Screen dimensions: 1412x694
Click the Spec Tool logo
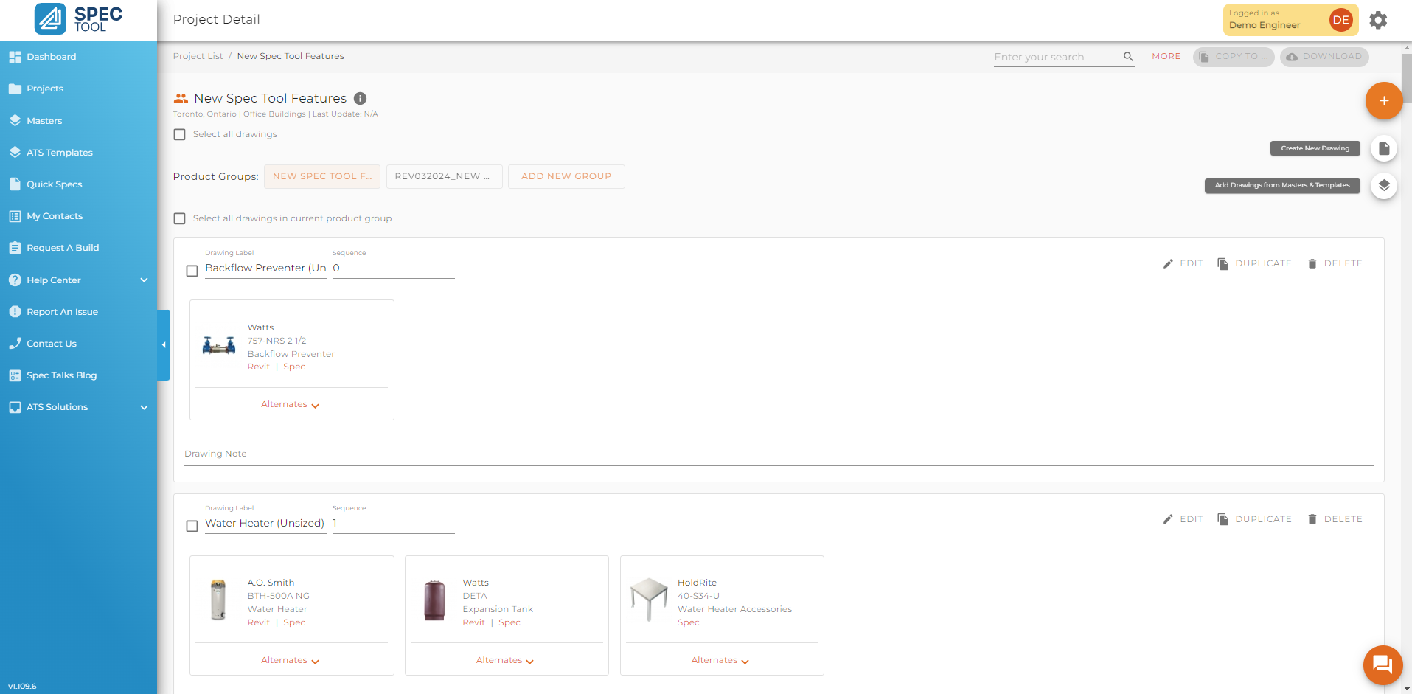click(78, 19)
